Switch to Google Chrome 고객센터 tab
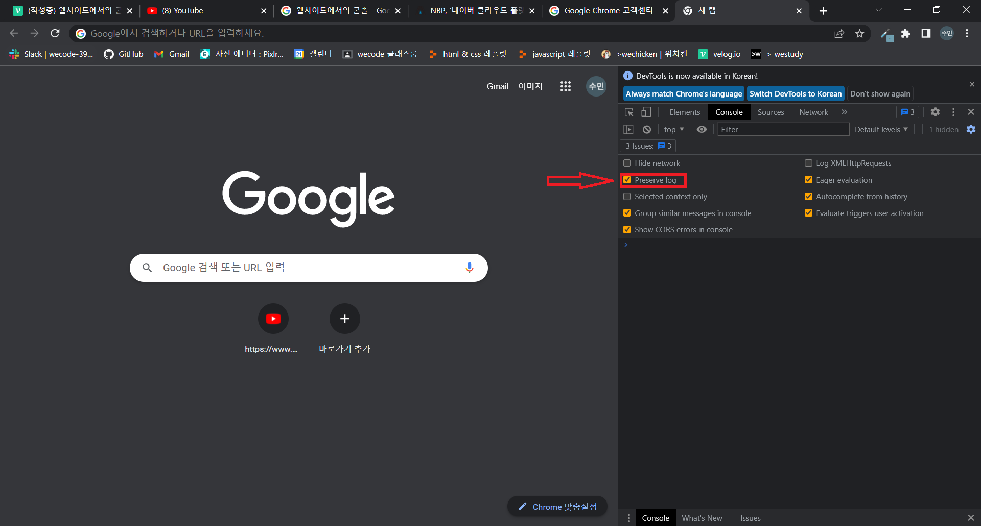The image size is (981, 526). 608,11
